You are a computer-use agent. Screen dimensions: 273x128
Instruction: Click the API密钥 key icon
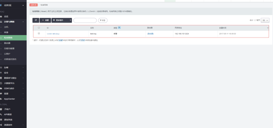click(1, 114)
